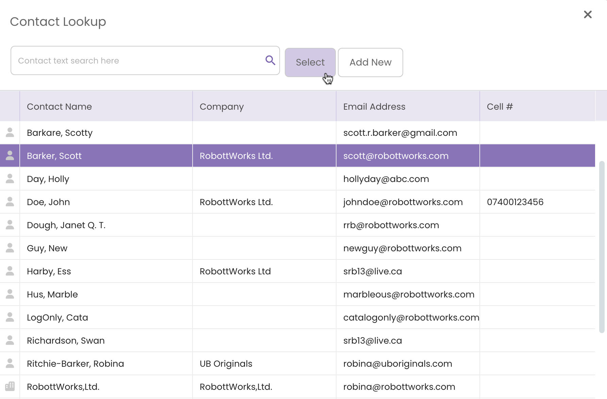
Task: Select the contact name Richardson, Swan
Action: (x=66, y=341)
